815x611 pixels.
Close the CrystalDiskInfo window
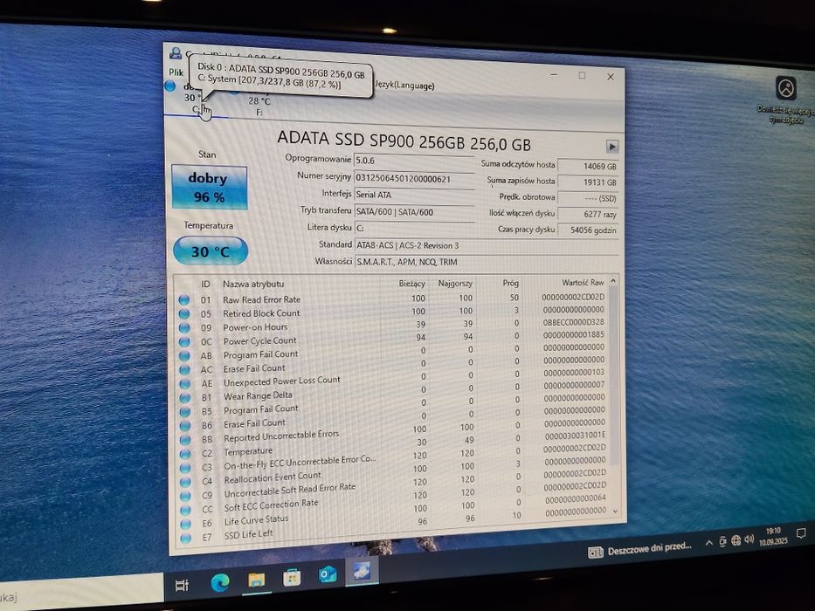point(611,77)
